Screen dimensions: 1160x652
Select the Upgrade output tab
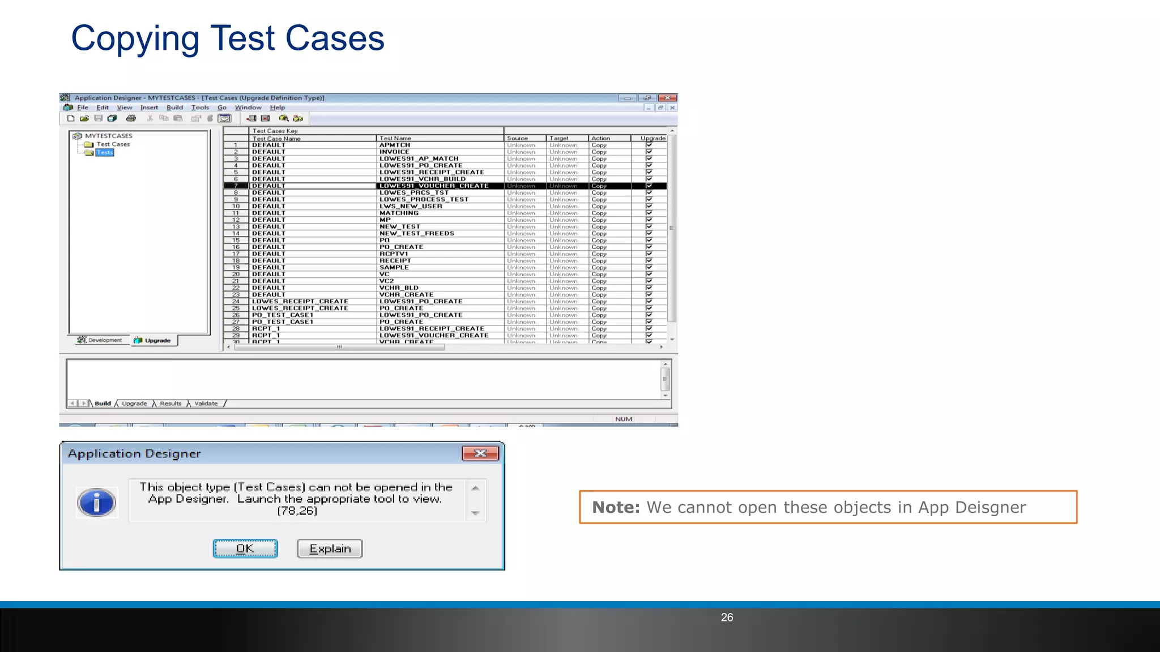(x=134, y=404)
